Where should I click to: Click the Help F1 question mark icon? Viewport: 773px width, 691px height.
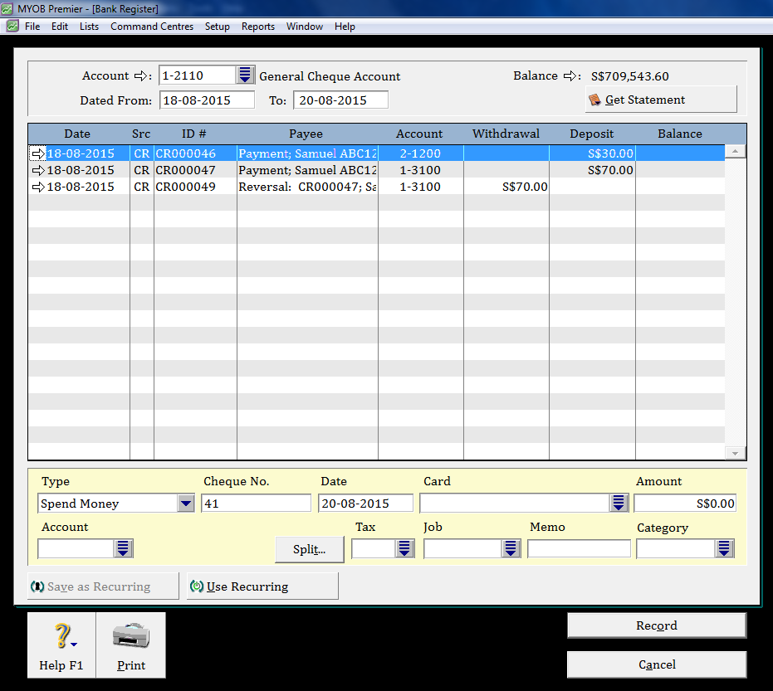[61, 637]
